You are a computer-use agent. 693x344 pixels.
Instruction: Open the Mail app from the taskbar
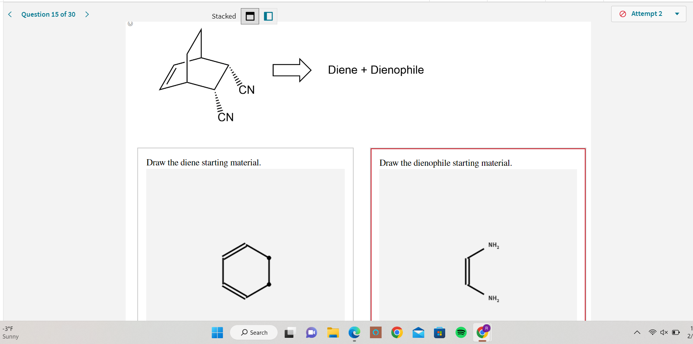pos(418,333)
